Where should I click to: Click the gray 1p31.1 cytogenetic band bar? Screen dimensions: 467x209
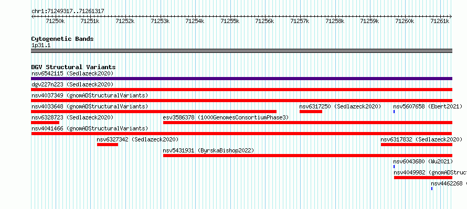241,51
